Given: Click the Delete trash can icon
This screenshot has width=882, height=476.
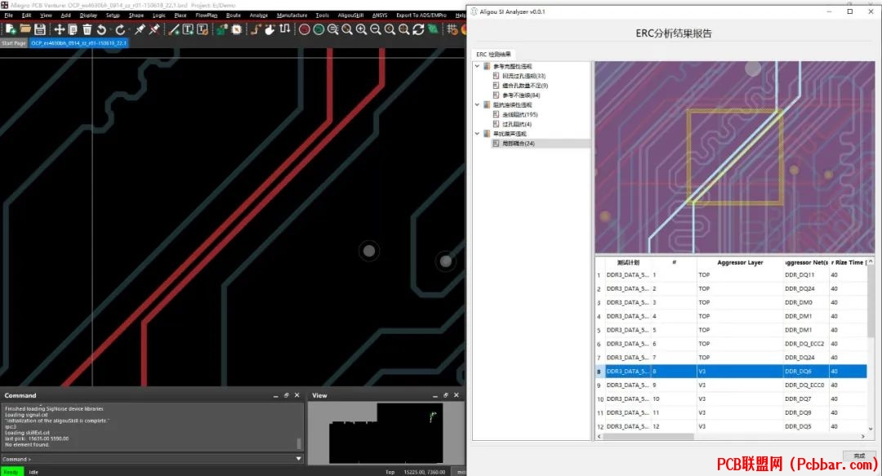Looking at the screenshot, I should pyautogui.click(x=87, y=29).
